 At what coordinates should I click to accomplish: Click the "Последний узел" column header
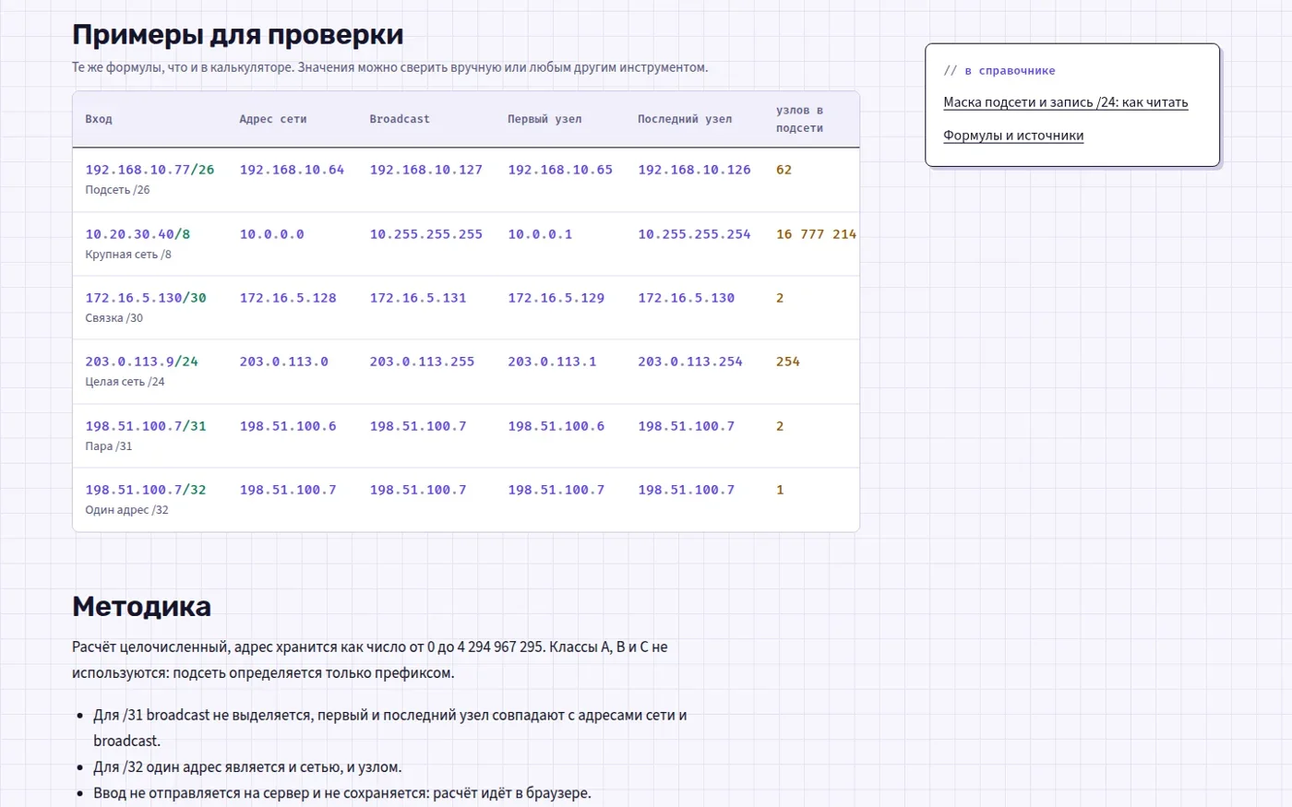[x=685, y=119]
